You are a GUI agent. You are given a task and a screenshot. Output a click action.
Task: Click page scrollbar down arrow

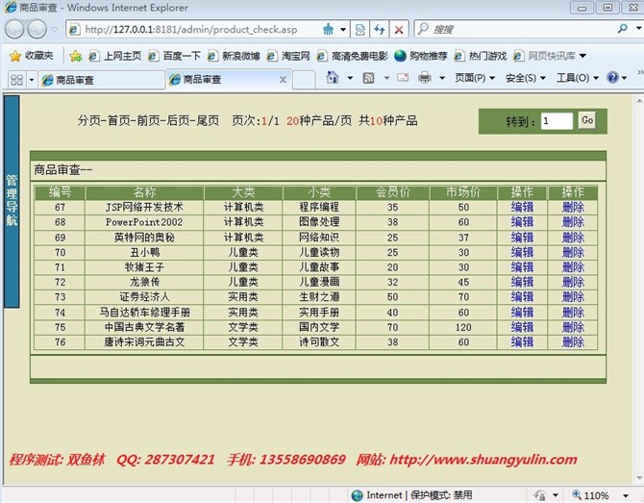point(639,478)
